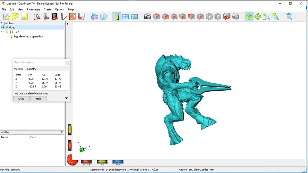This screenshot has height=173, width=308.
Task: Click the blue ZOOM thumbwheel
Action: pos(118,162)
